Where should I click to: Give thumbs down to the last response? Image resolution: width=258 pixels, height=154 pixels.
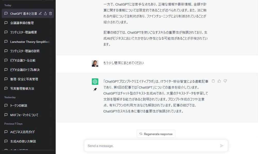tap(225, 81)
